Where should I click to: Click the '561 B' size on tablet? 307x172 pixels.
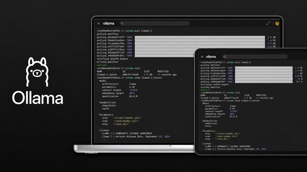click(299, 82)
